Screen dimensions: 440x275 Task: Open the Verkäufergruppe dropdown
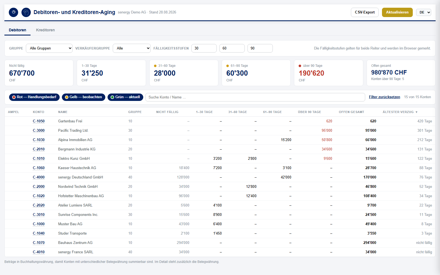[132, 48]
